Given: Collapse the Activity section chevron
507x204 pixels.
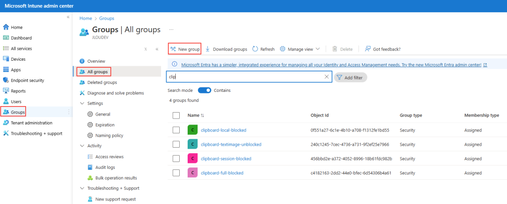Looking at the screenshot, I should click(x=82, y=146).
